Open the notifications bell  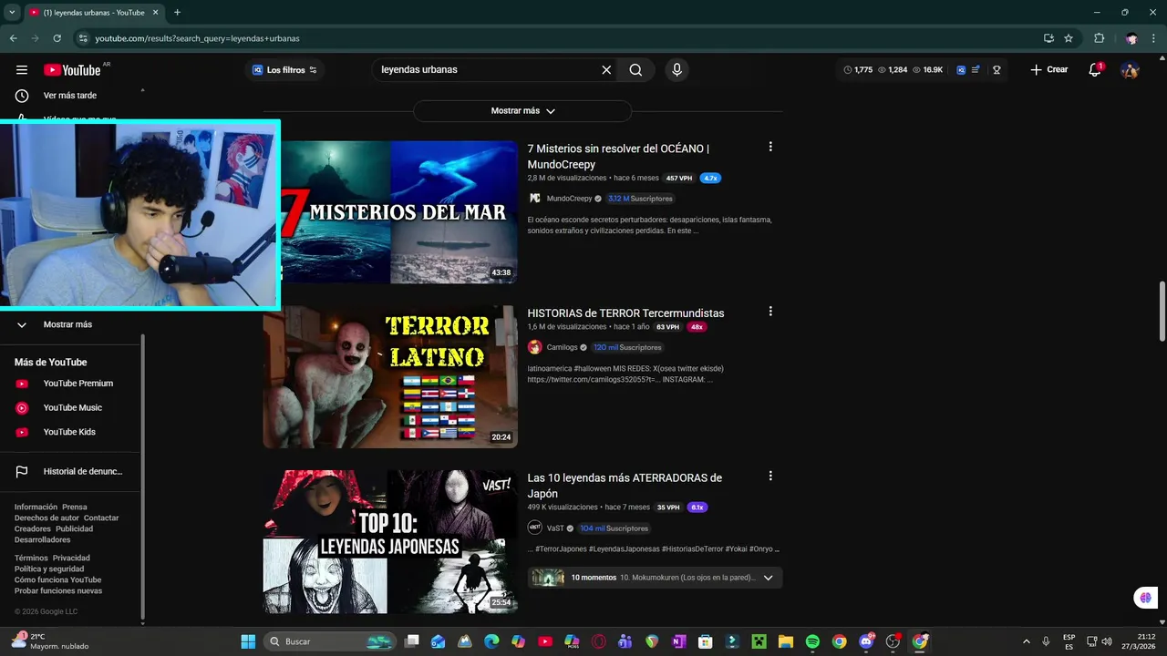coord(1095,70)
